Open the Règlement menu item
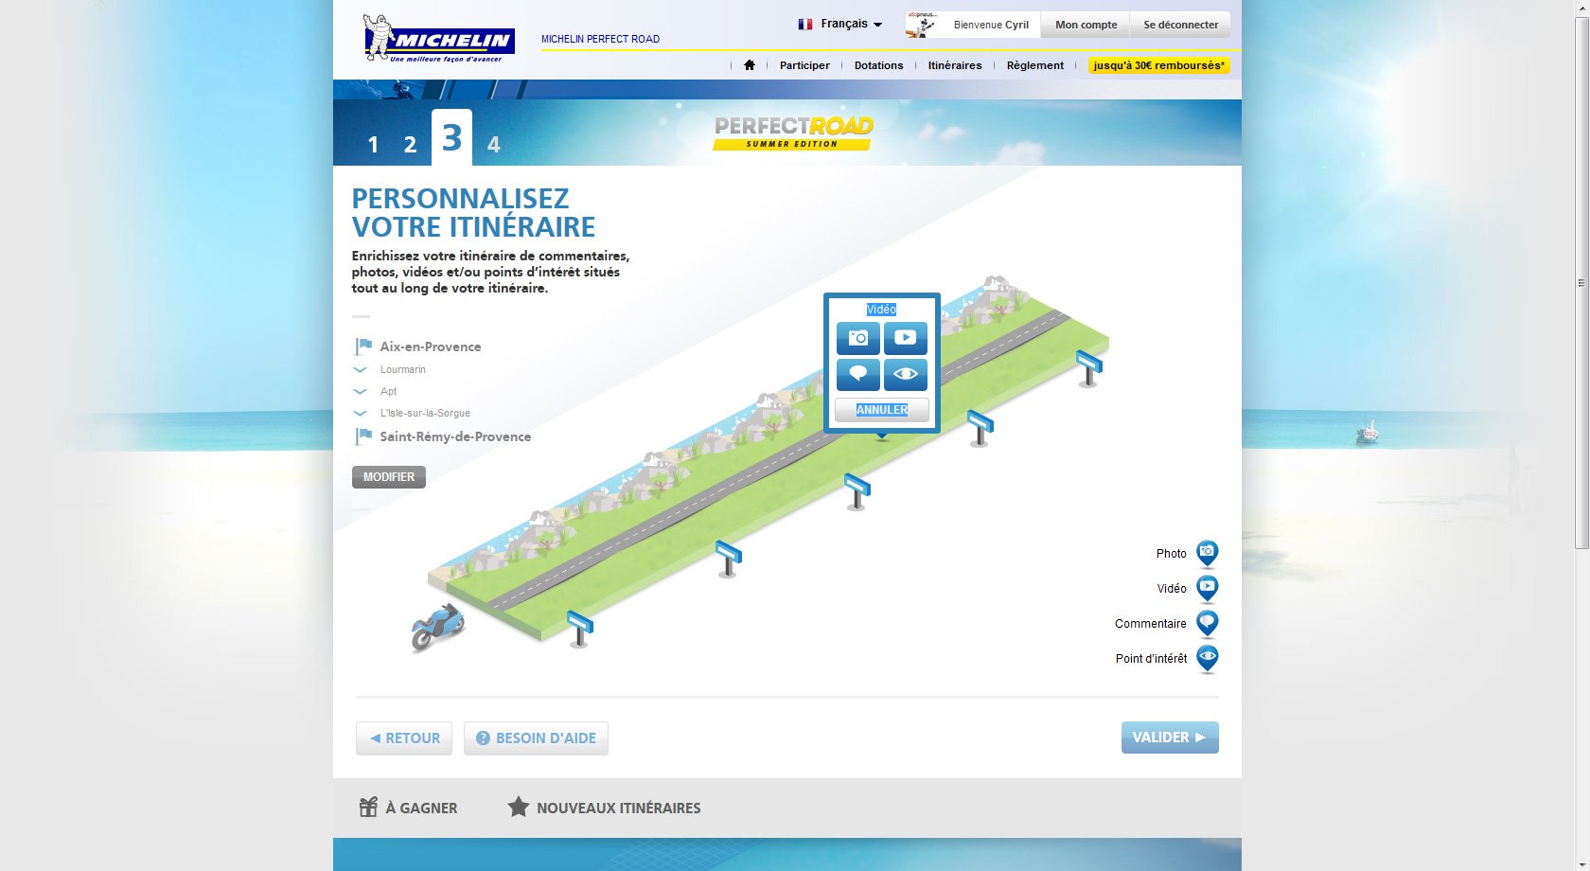The height and width of the screenshot is (871, 1590). point(1035,65)
